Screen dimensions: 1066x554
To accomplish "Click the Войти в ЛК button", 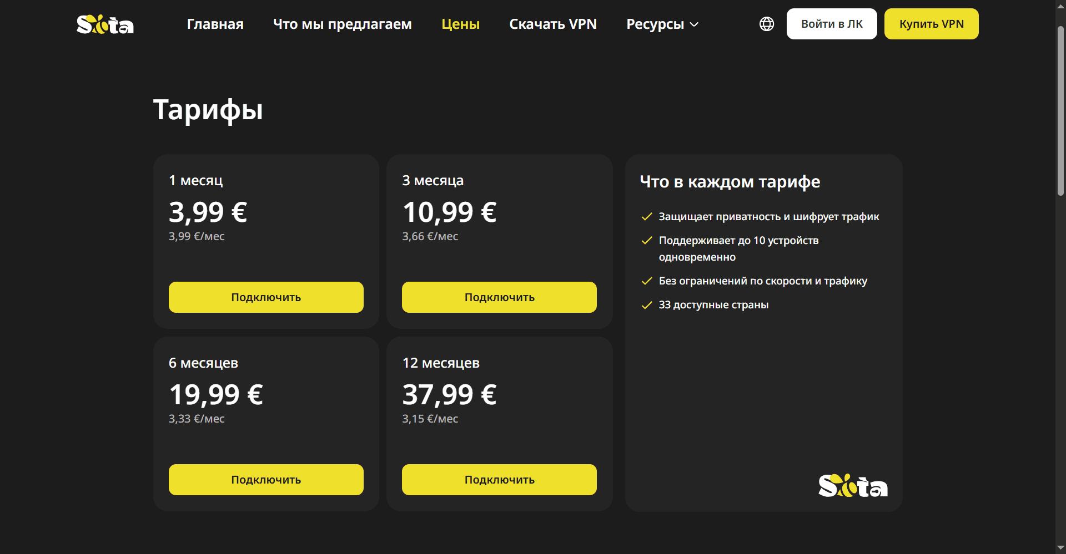I will (832, 24).
